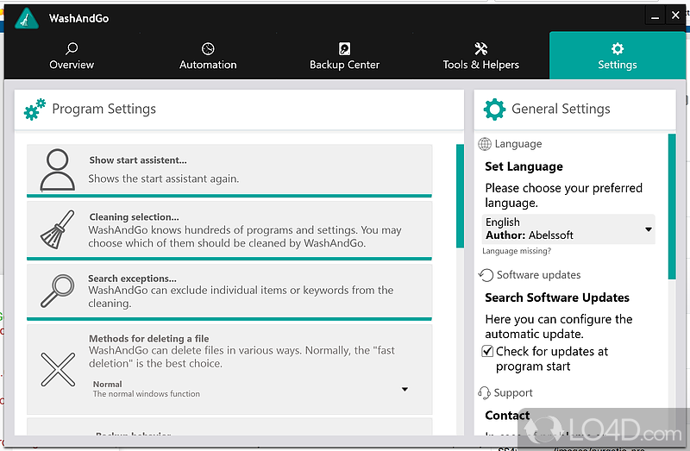Viewport: 690px width, 451px height.
Task: Click the Language missing? link
Action: point(517,251)
